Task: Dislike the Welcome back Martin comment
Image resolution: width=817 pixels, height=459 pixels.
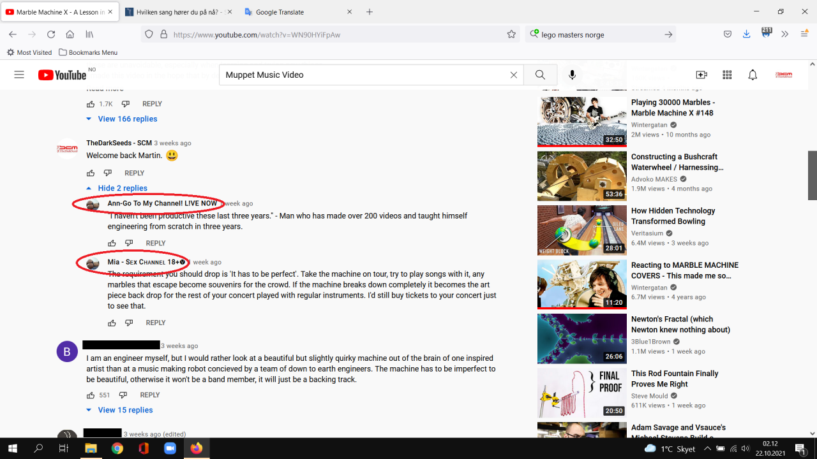Action: [x=107, y=173]
